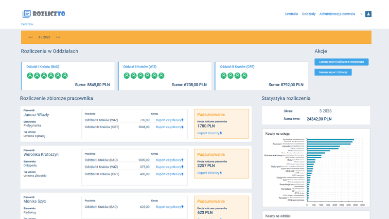Click the Rozliczto logo icon

pos(27,14)
